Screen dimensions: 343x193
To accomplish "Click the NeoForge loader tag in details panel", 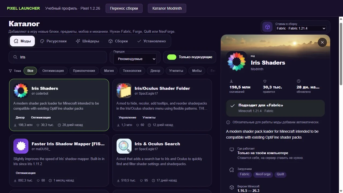I will point(263,175).
